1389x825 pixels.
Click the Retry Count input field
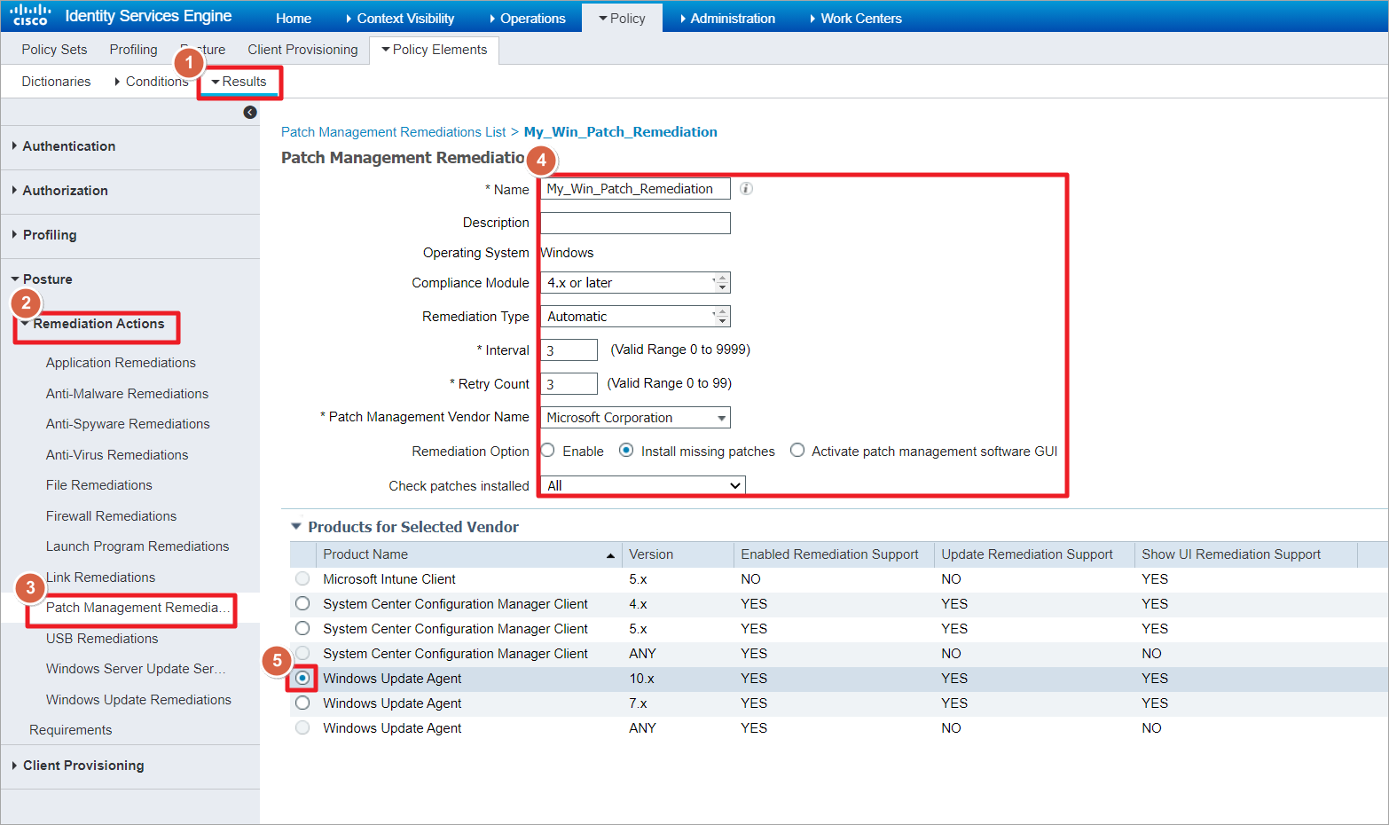pos(569,384)
